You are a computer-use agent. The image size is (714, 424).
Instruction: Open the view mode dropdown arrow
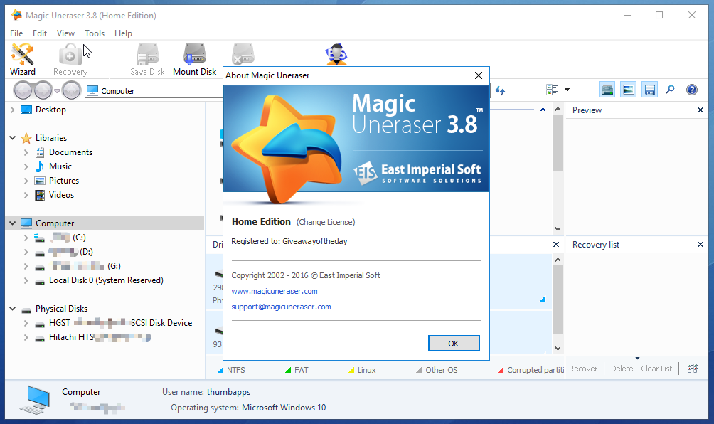567,90
